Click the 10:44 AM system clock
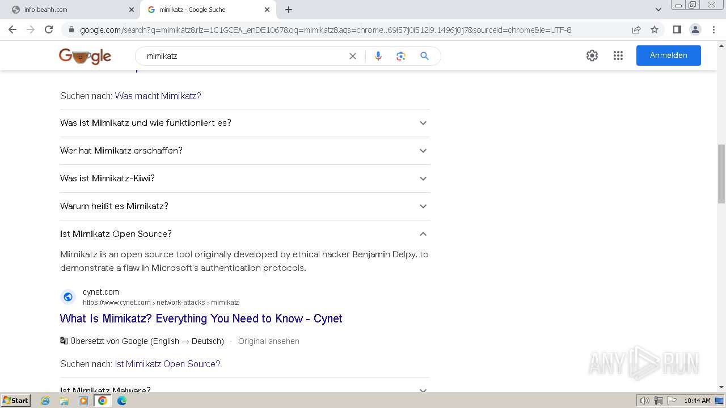The width and height of the screenshot is (726, 408). coord(697,401)
